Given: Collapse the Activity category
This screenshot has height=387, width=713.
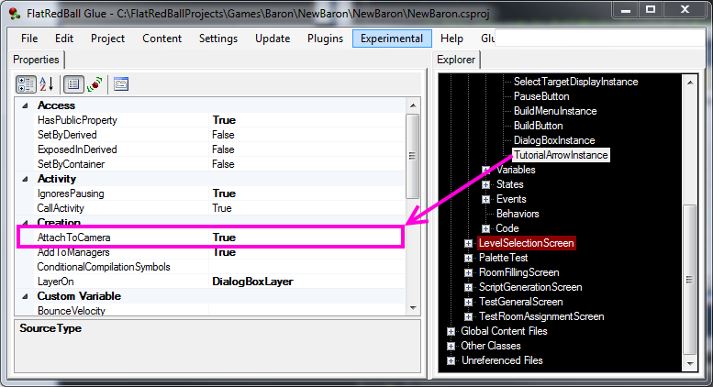Looking at the screenshot, I should pos(25,179).
